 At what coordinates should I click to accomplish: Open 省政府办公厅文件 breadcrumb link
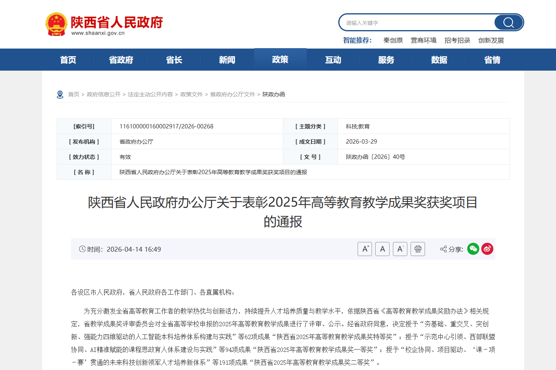[233, 94]
